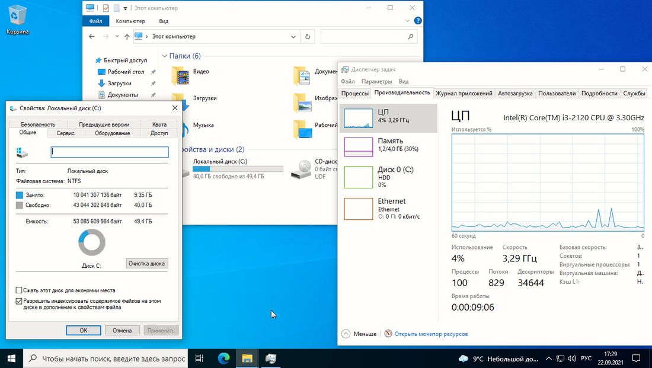Go up one folder level in Explorer
The image size is (652, 368).
pyautogui.click(x=127, y=37)
